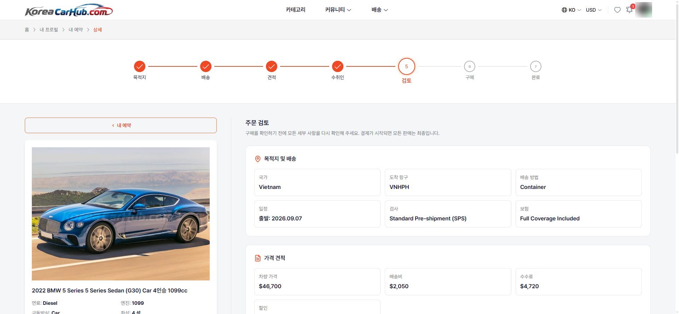Click the document icon beside 가격 견적

[258, 258]
